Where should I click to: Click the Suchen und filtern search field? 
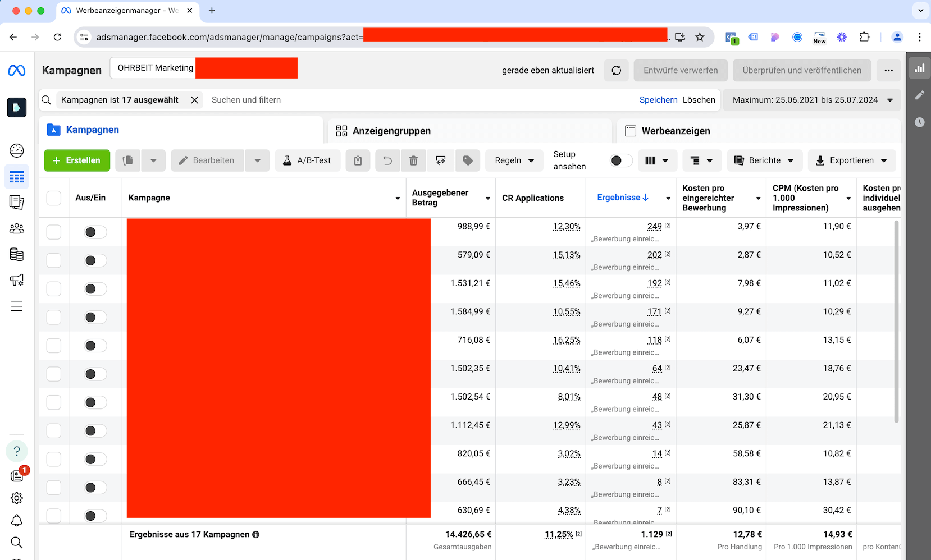[x=416, y=100]
